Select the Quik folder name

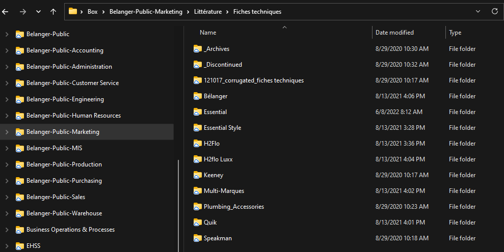pyautogui.click(x=210, y=222)
